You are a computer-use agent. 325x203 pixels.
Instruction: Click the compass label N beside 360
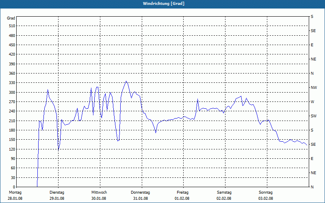312,73
